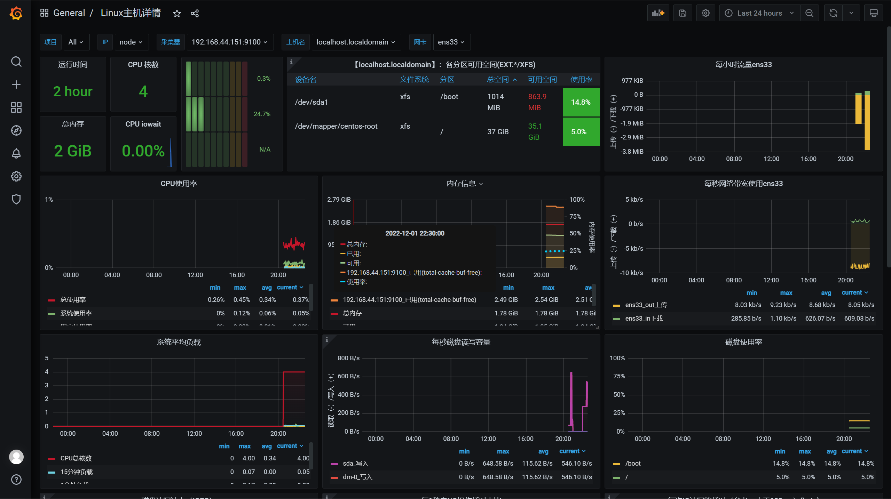
Task: Open Last 24 hours time picker
Action: pyautogui.click(x=759, y=13)
